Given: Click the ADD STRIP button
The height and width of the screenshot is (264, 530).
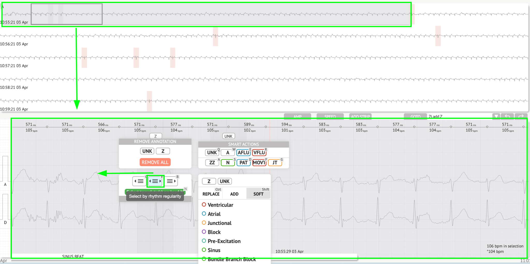Looking at the screenshot, I should (x=360, y=117).
